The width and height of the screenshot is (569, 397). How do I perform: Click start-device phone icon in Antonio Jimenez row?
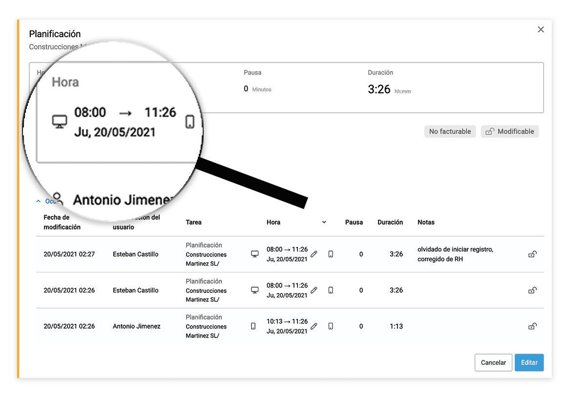[x=253, y=326]
